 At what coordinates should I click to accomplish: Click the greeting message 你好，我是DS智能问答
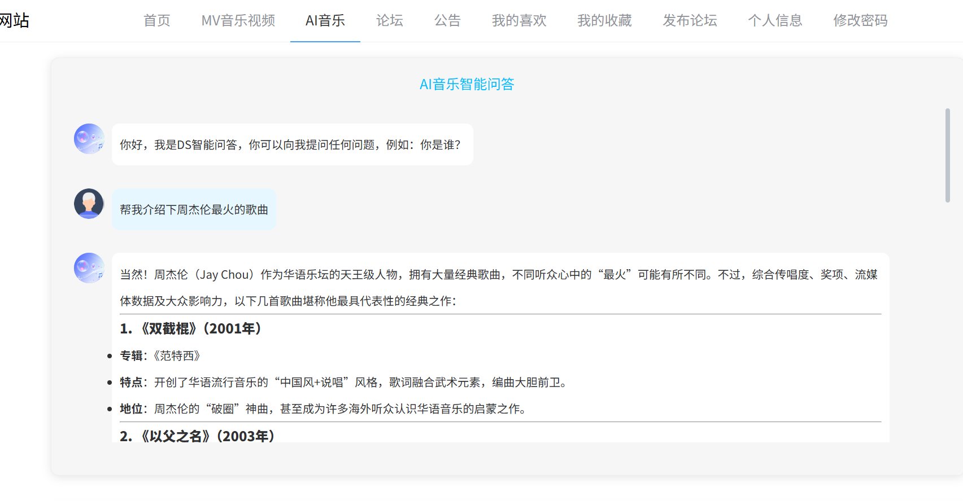click(293, 144)
